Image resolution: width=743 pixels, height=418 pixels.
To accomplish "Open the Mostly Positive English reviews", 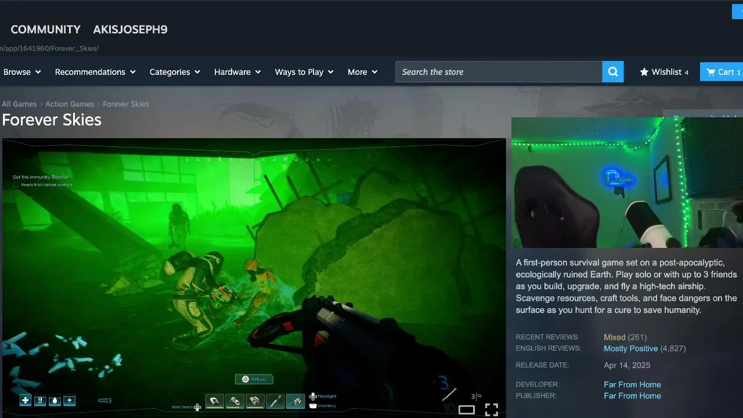I will (630, 349).
